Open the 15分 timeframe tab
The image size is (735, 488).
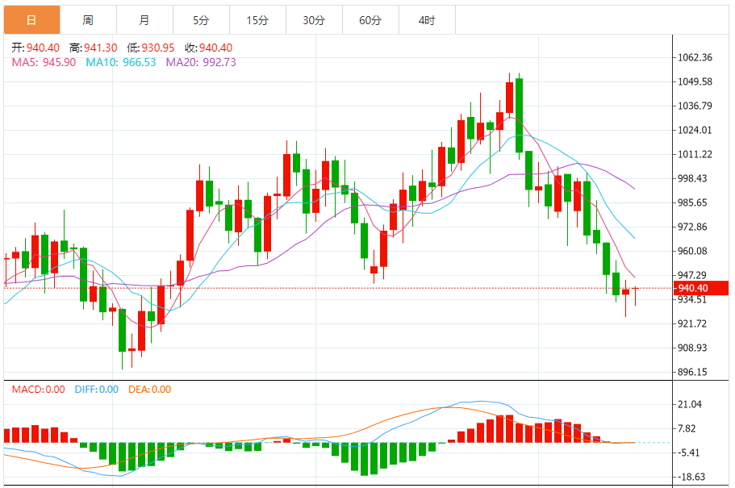[x=258, y=20]
